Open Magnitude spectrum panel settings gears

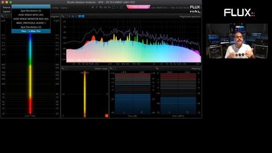pyautogui.click(x=63, y=16)
